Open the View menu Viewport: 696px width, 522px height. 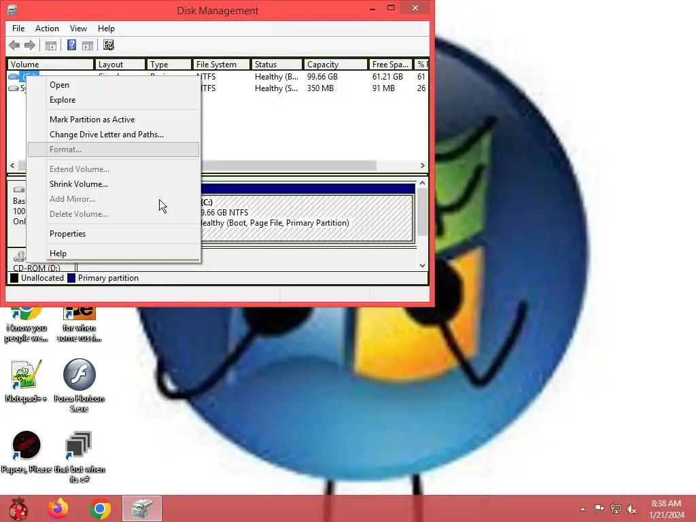pyautogui.click(x=78, y=29)
